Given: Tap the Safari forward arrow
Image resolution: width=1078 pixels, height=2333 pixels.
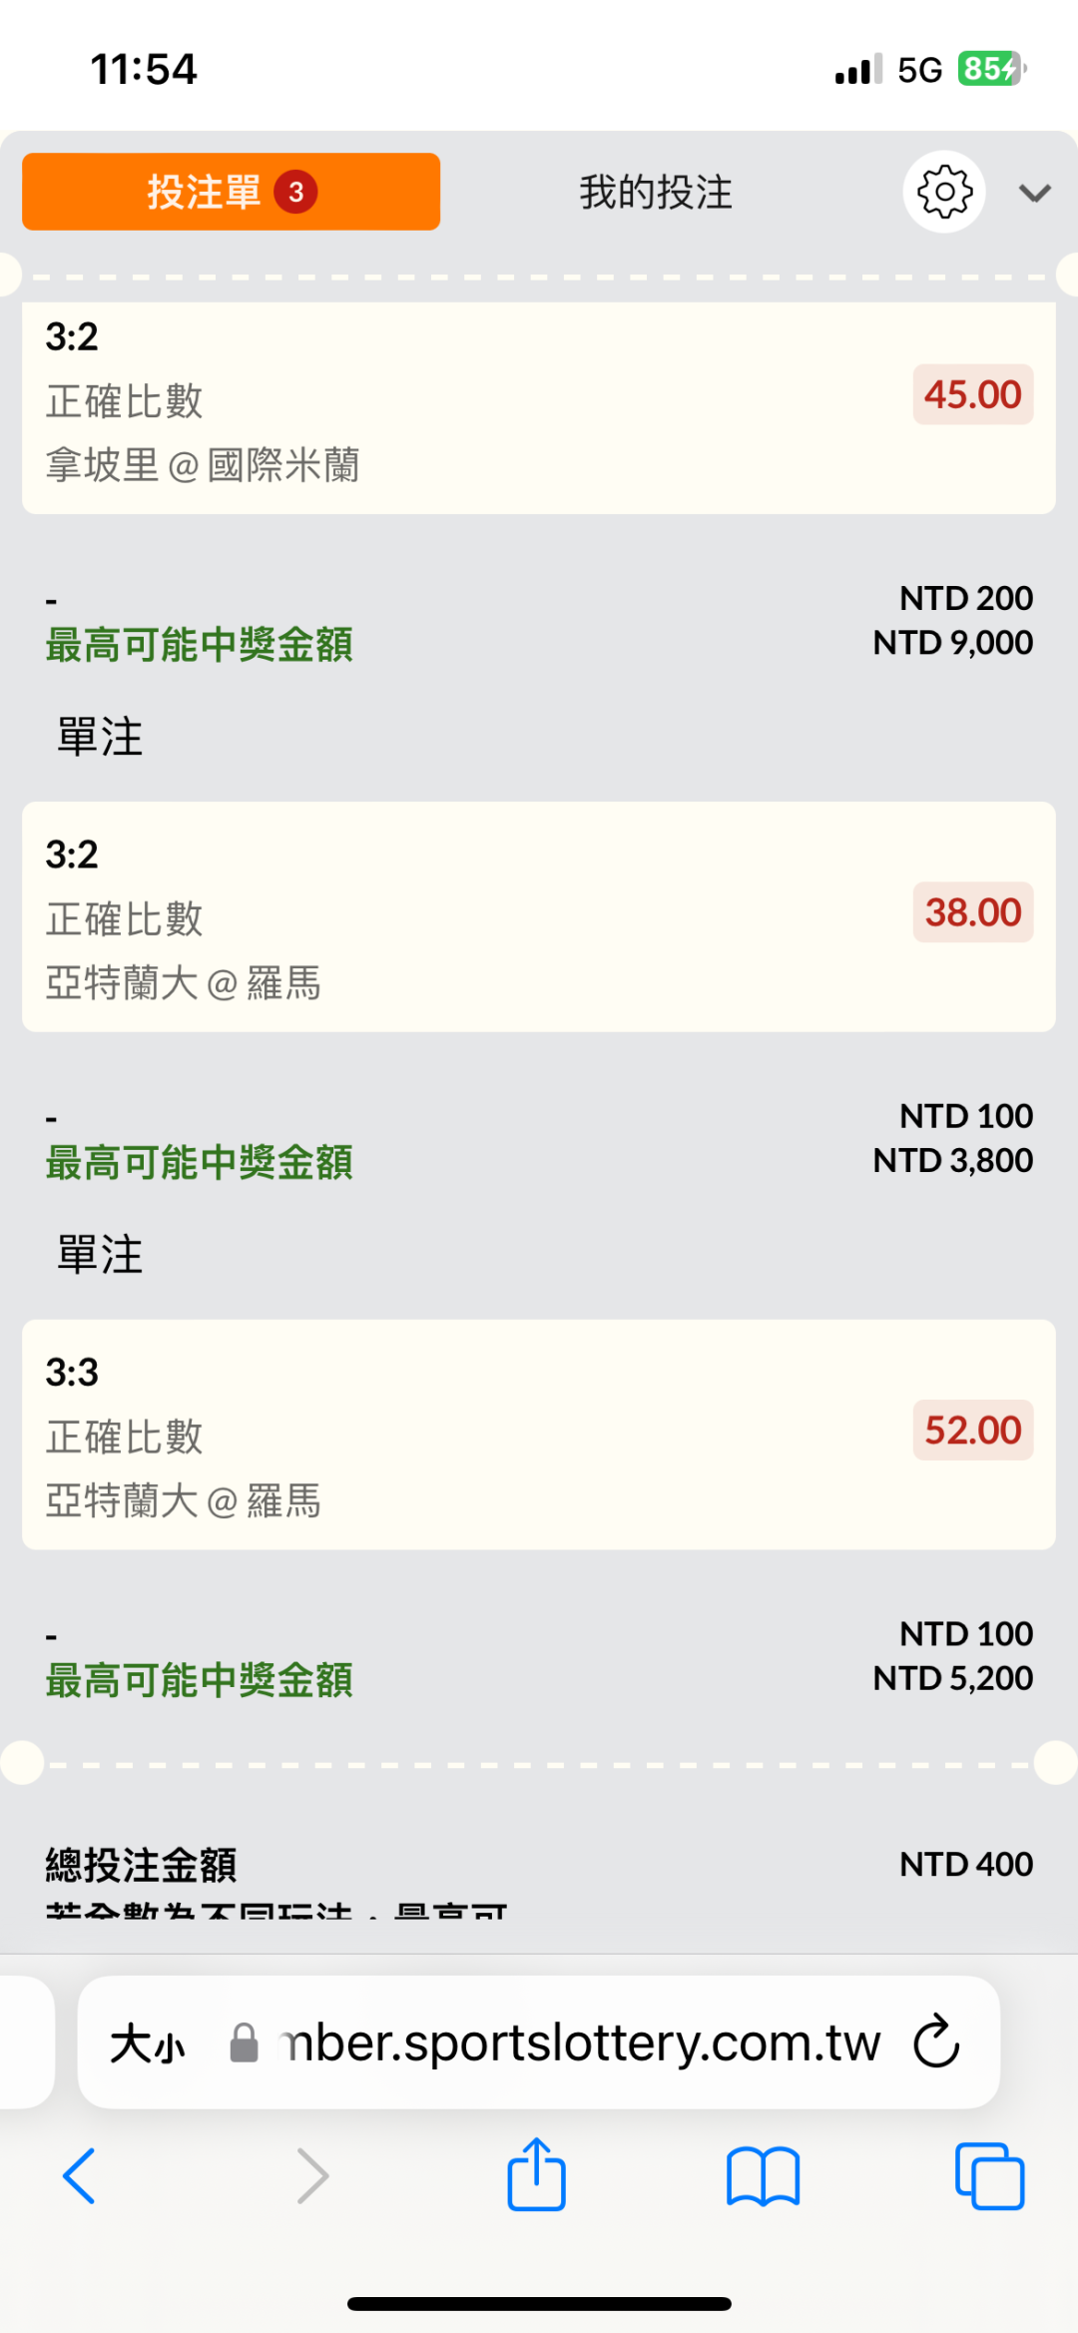Looking at the screenshot, I should pos(312,2176).
